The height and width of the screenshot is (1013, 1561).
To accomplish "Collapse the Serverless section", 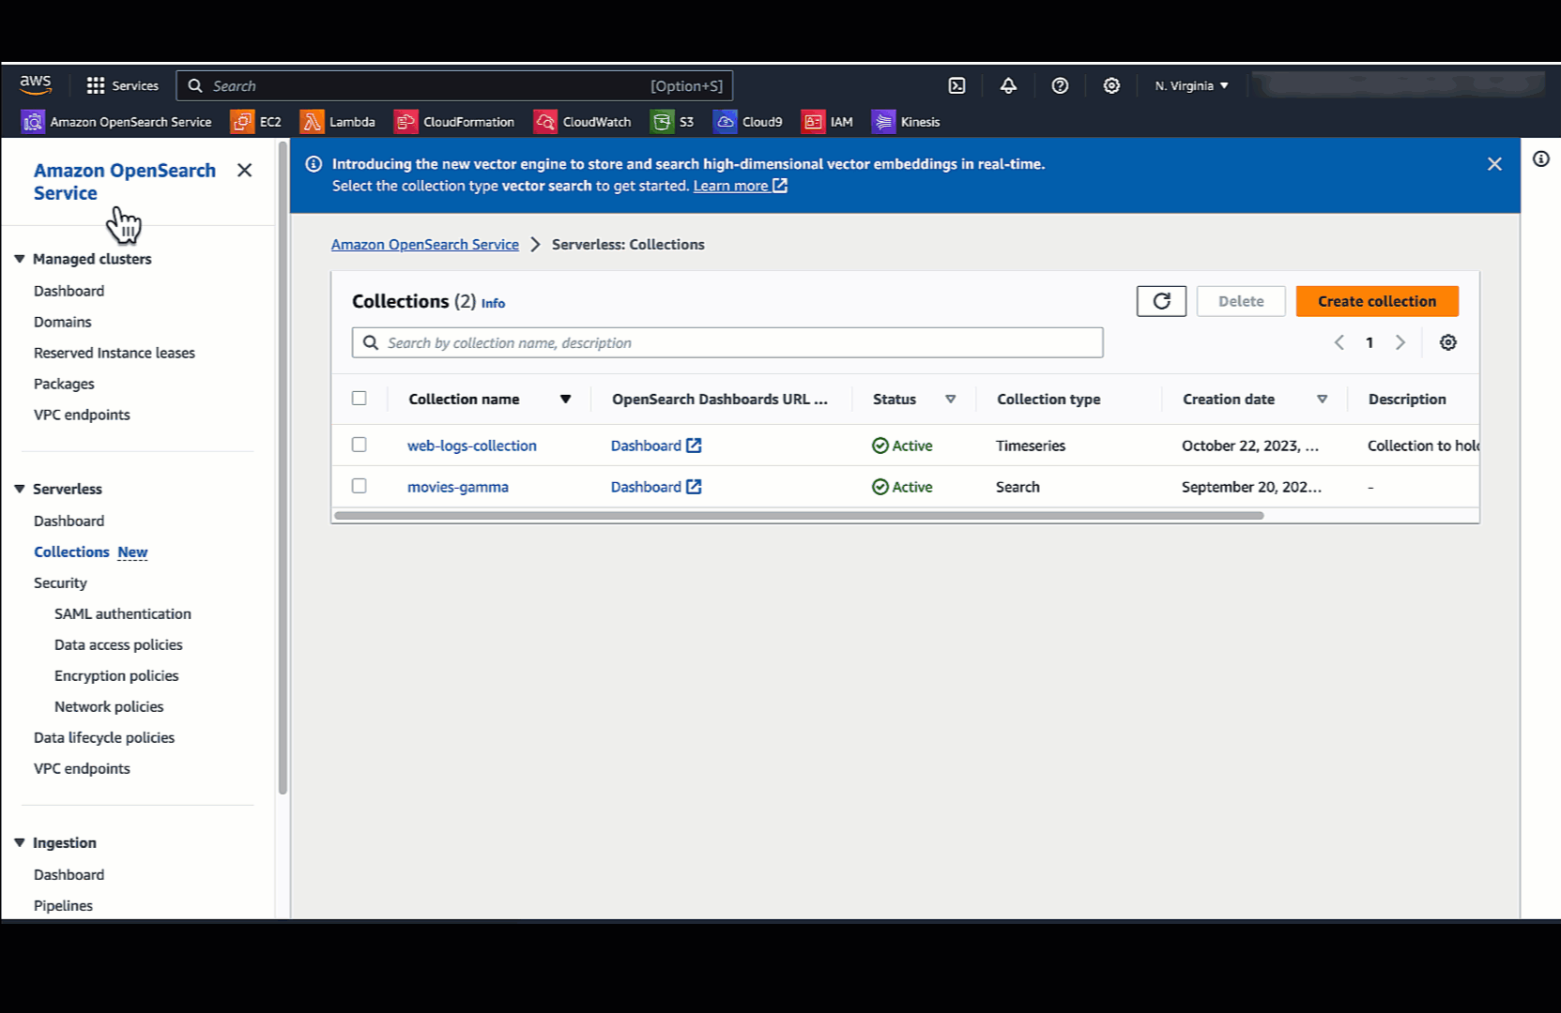I will tap(20, 489).
